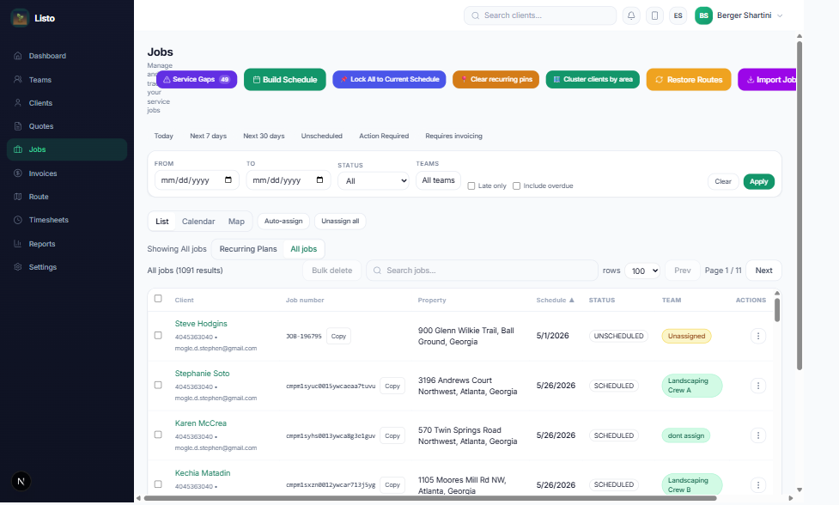Click the search icon in Search clients
The image size is (839, 505).
point(475,15)
